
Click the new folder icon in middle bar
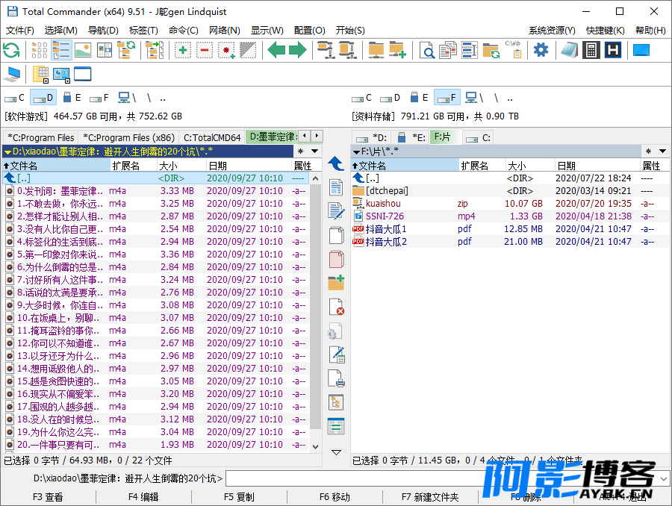(x=337, y=283)
